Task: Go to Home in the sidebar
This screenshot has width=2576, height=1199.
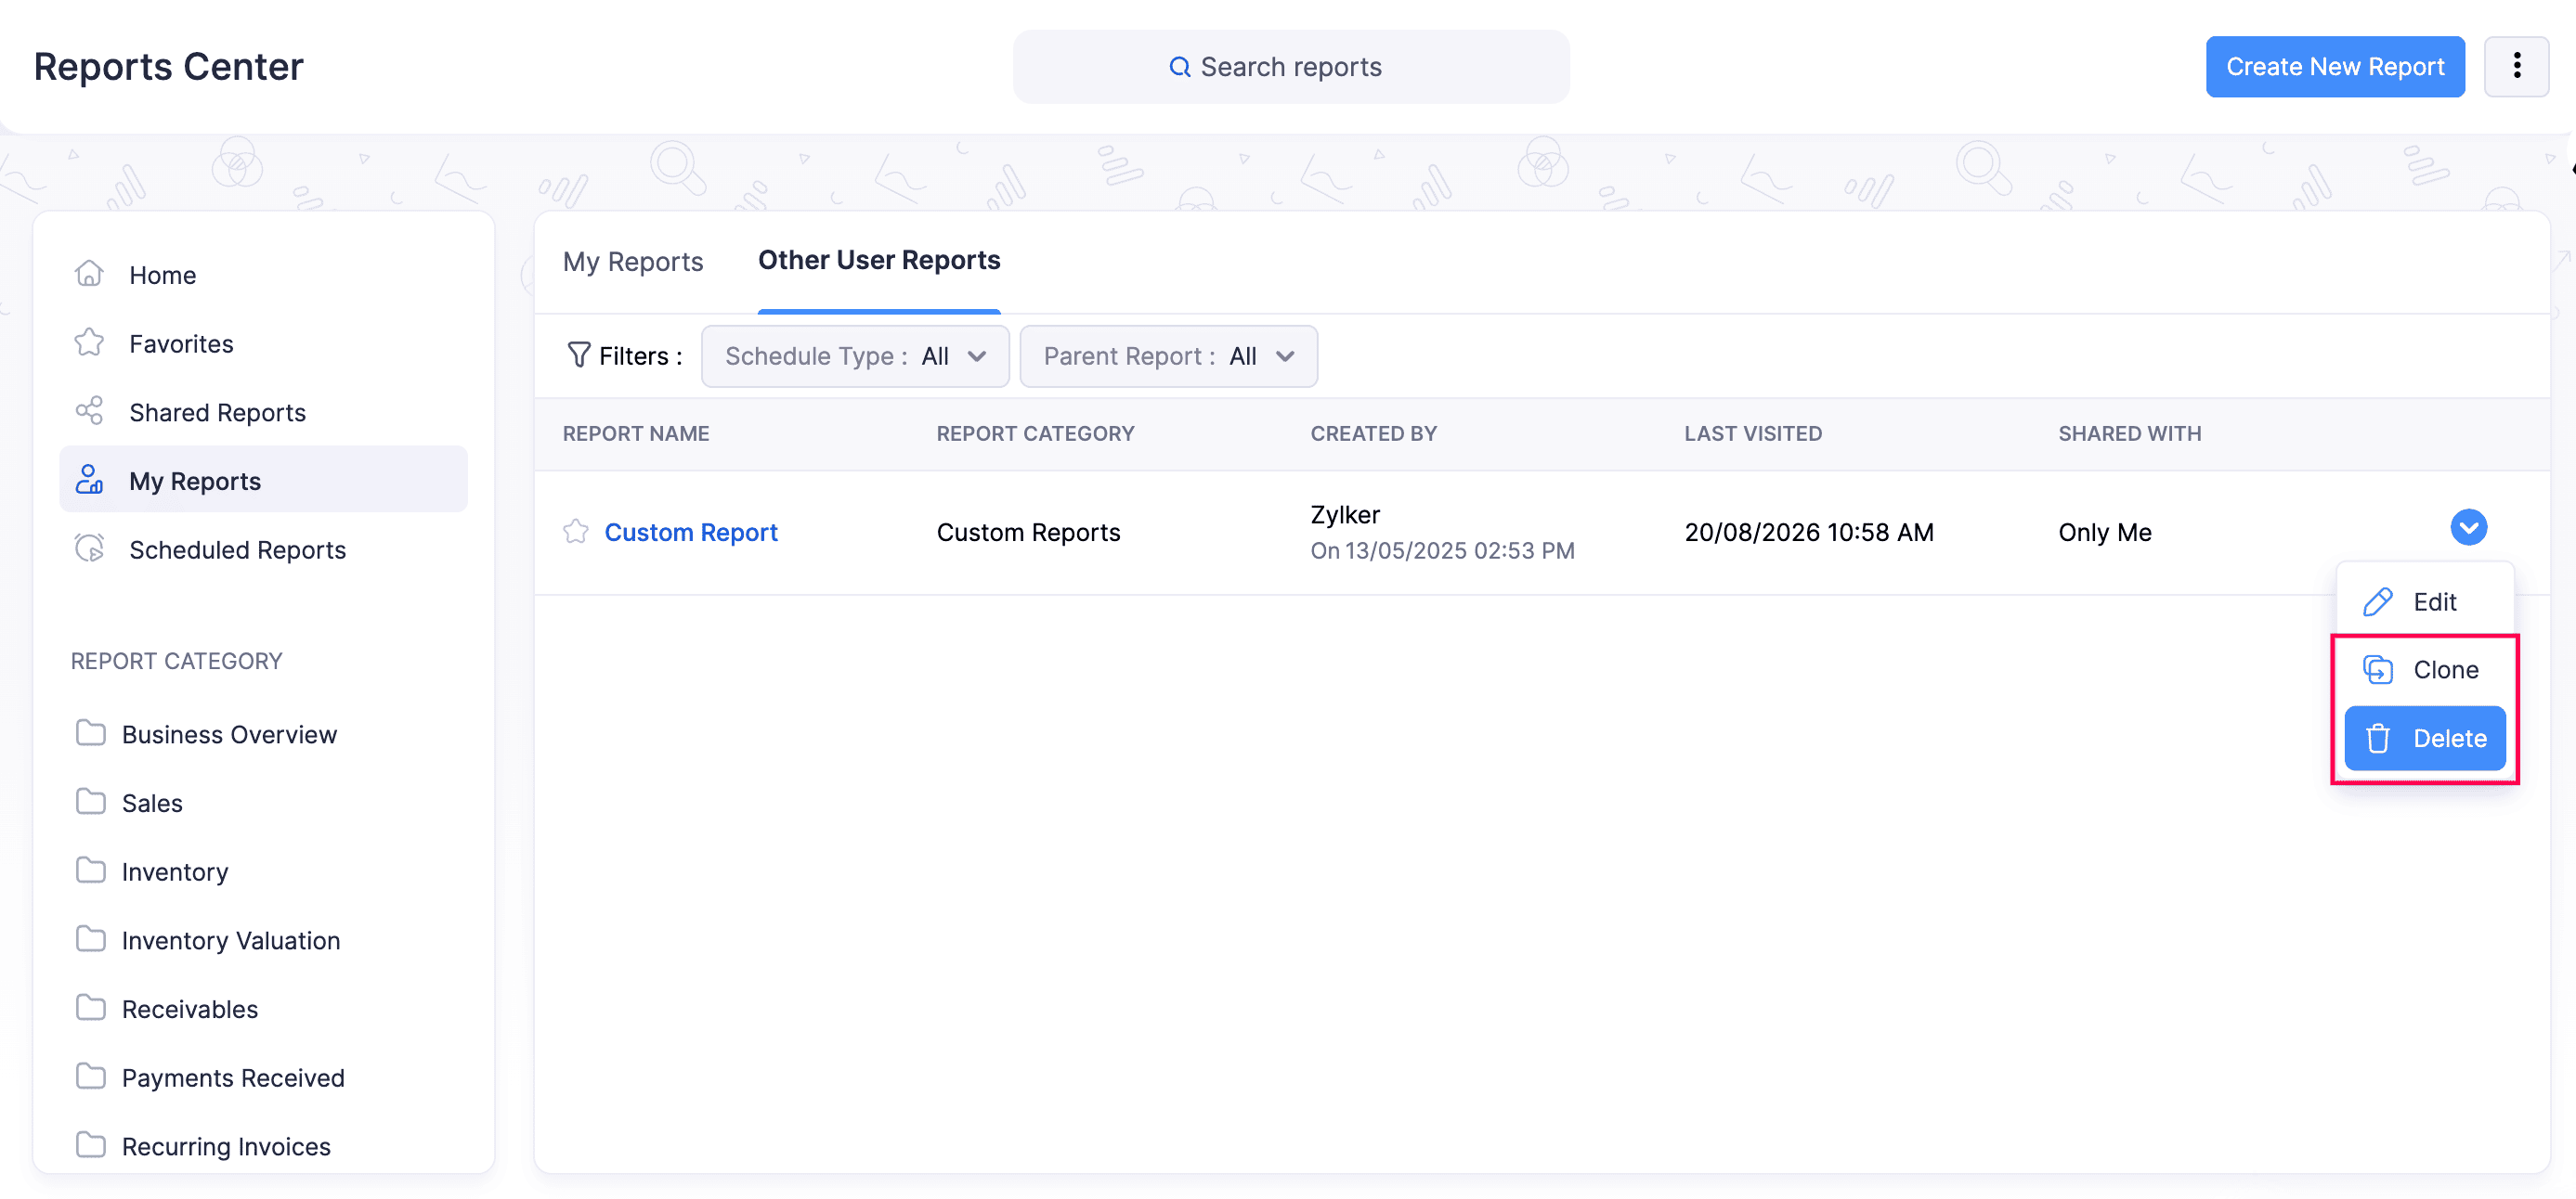Action: pyautogui.click(x=264, y=274)
